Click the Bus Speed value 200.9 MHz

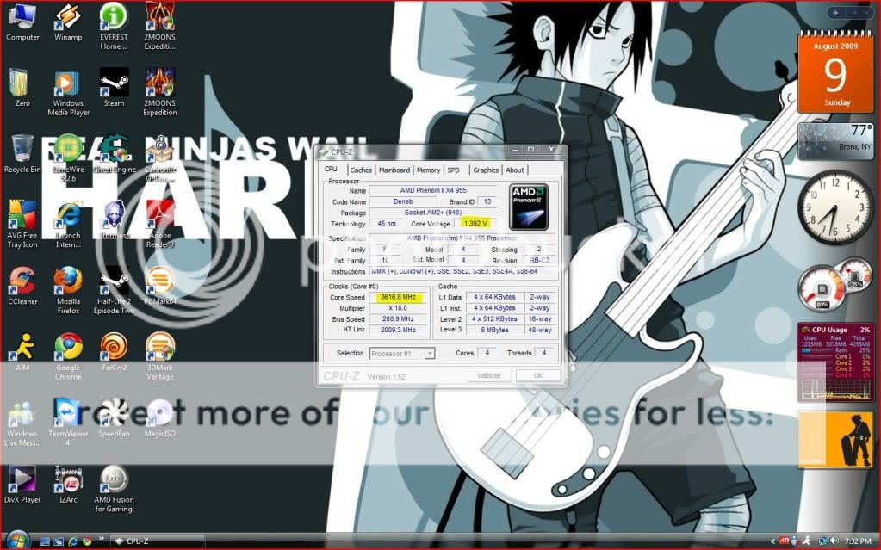pos(398,318)
